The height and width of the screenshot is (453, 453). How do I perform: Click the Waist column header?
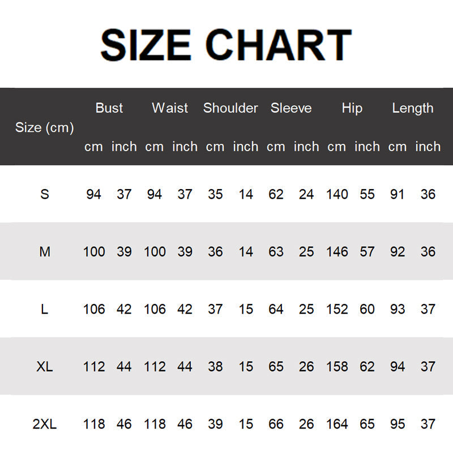click(170, 108)
